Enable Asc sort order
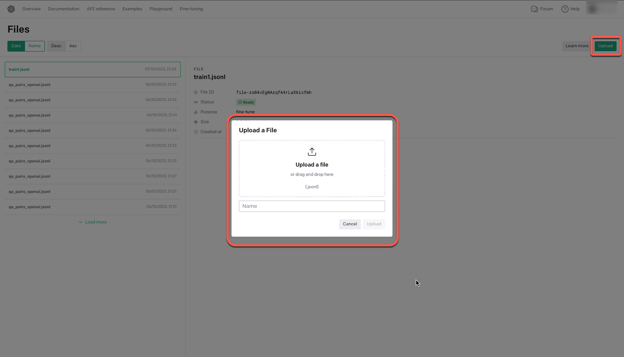 tap(73, 46)
